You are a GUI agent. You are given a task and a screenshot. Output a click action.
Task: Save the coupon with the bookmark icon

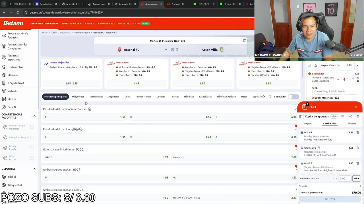point(343,116)
